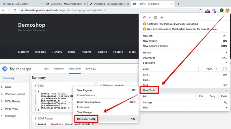
Task: Select Cast... from the menu
Action: point(184,80)
